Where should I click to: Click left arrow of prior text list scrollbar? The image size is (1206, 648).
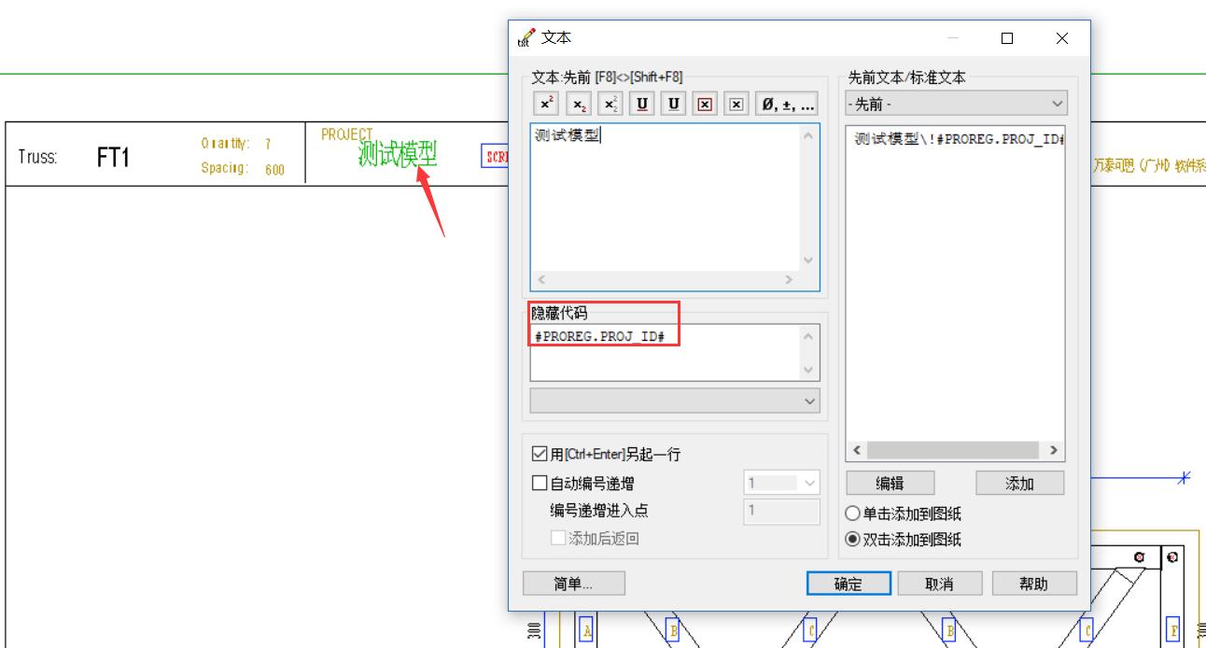(857, 450)
